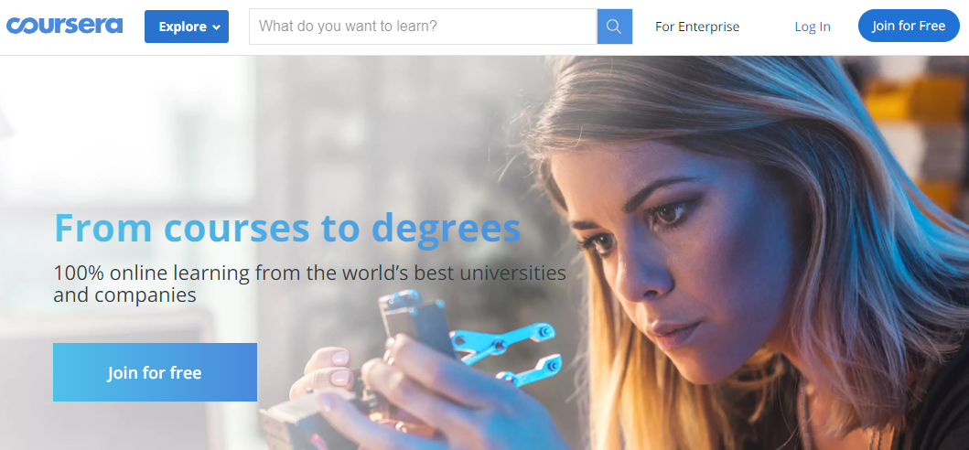Click the Coursera logo
Screen dimensions: 969x450
tap(64, 26)
